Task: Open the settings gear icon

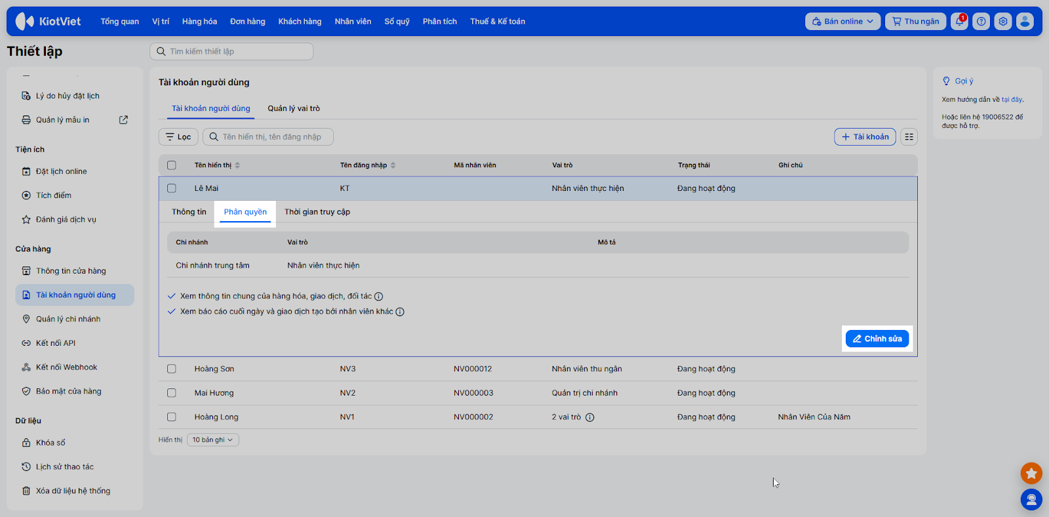Action: coord(1003,22)
